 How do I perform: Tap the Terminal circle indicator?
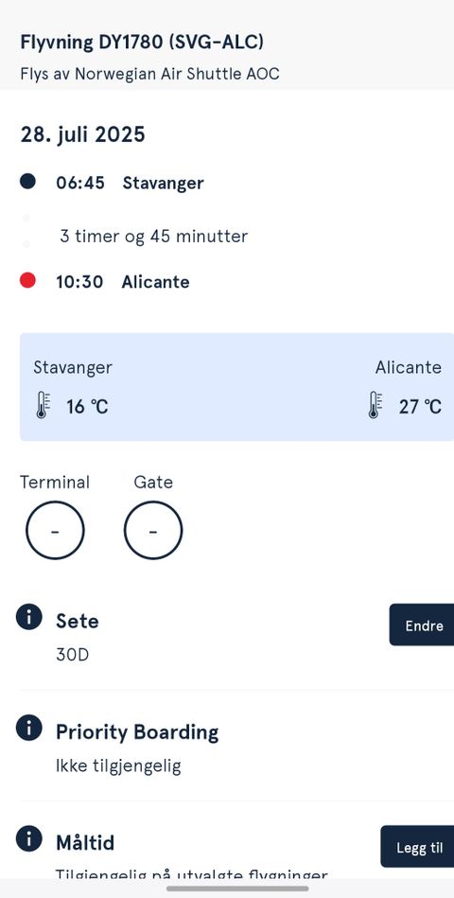click(x=55, y=530)
